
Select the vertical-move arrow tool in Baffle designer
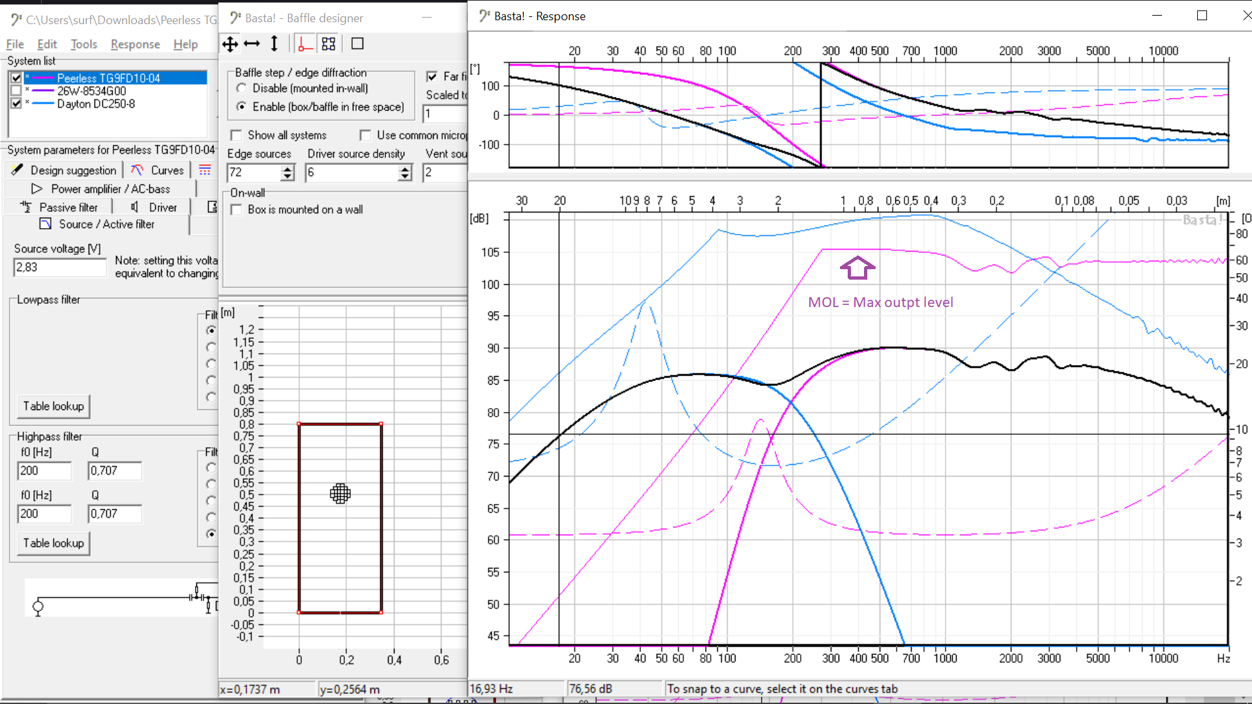click(274, 44)
